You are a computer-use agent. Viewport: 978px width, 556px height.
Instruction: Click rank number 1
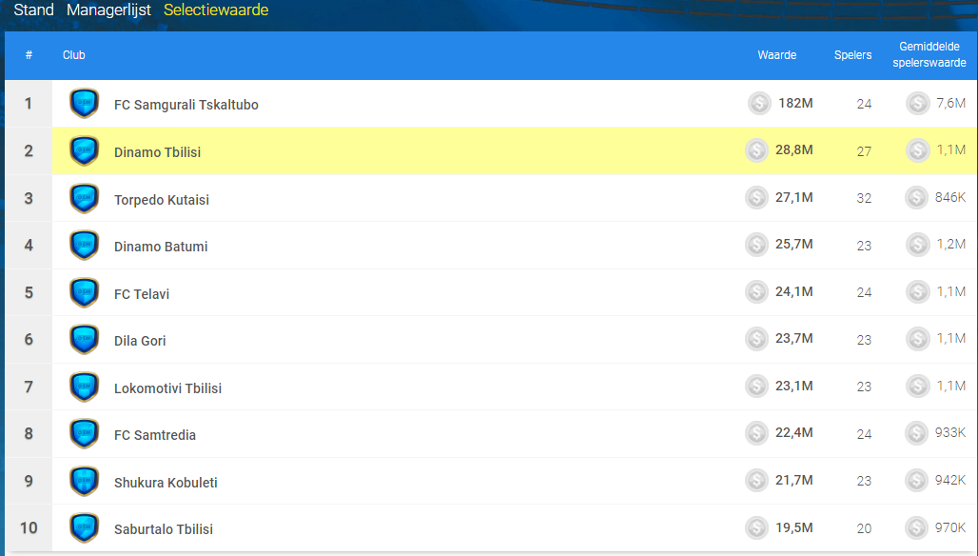(29, 103)
